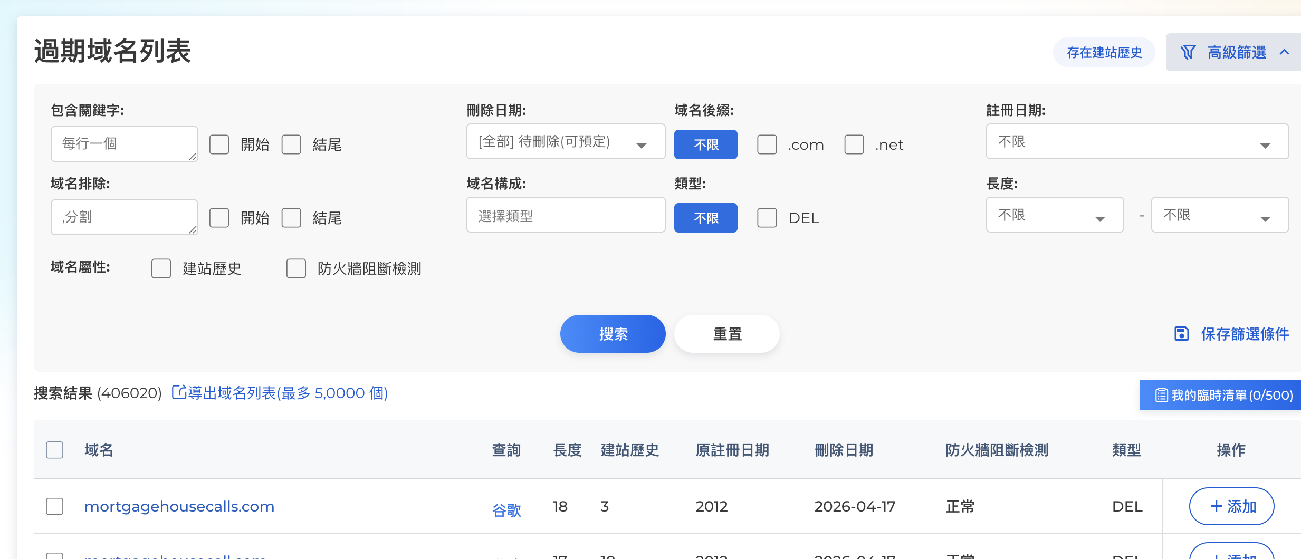
Task: Click the 建站歷史 column header
Action: coord(630,450)
